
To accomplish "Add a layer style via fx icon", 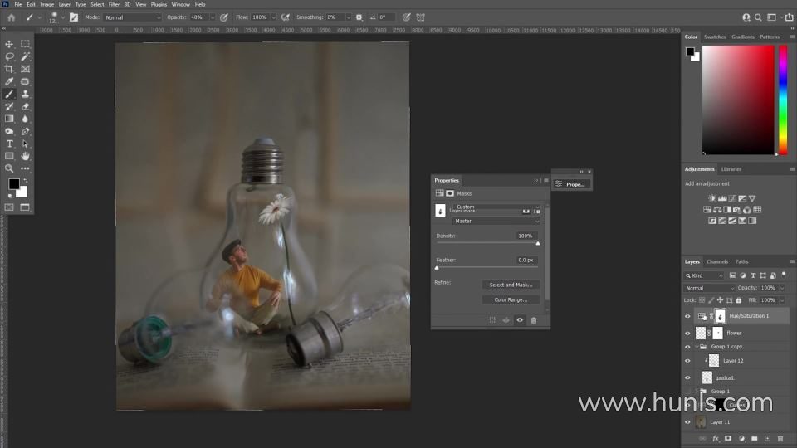I will point(715,438).
